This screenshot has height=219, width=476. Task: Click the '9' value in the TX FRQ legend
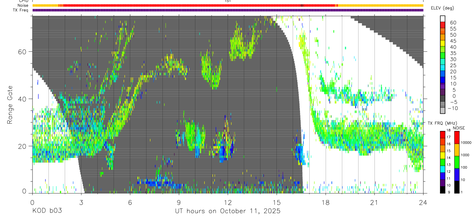tap(449, 192)
